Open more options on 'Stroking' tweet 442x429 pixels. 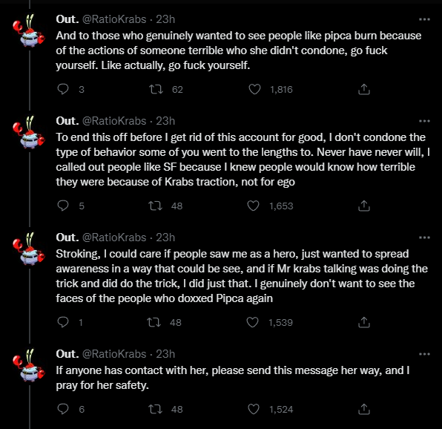(424, 238)
